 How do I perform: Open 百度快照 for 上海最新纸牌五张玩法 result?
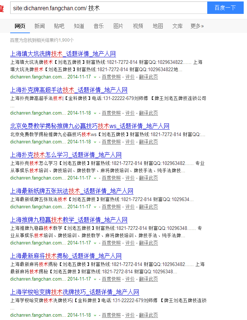click(111, 207)
